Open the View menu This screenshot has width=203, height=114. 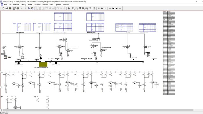pos(51,5)
